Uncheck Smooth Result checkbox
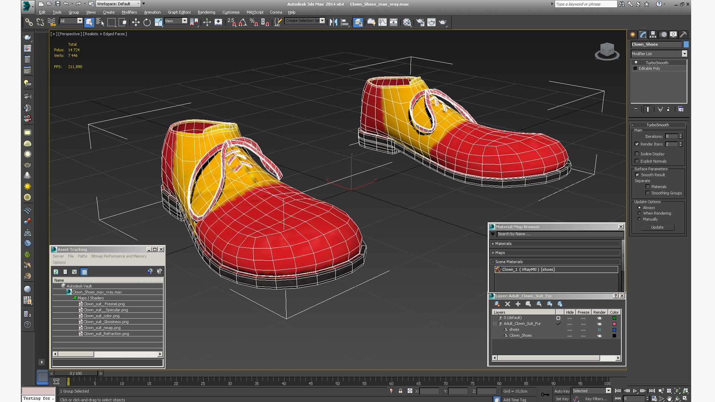 pos(637,175)
